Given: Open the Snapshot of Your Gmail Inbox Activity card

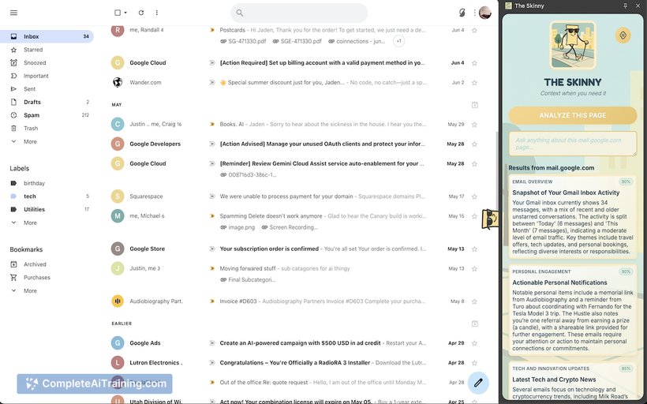Looking at the screenshot, I should [x=573, y=217].
